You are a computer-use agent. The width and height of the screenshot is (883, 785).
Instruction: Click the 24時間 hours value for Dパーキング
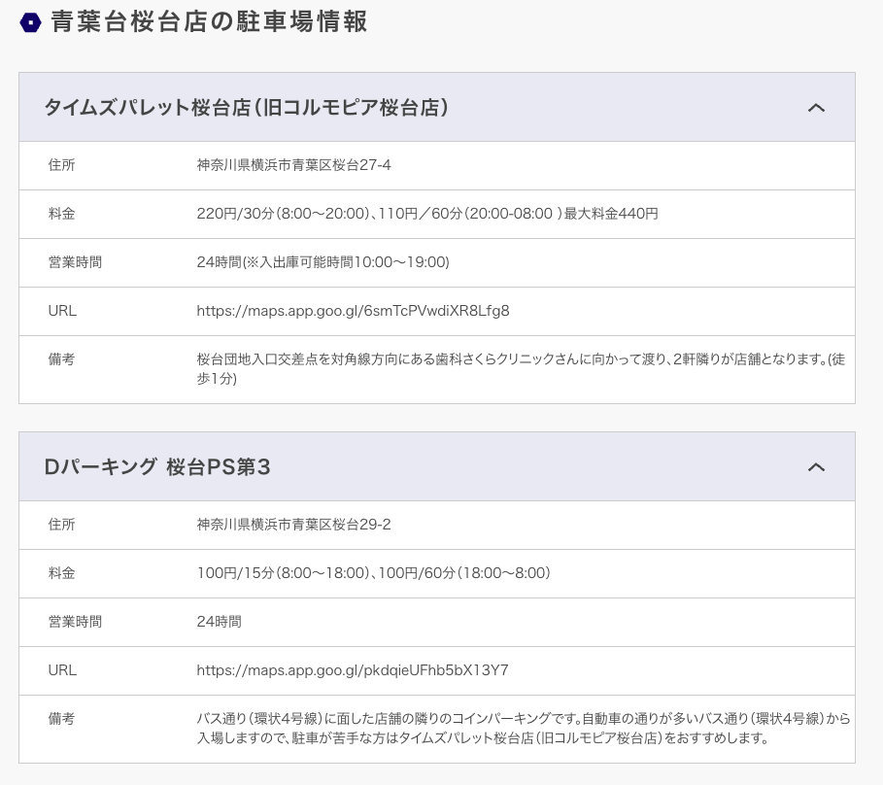219,622
